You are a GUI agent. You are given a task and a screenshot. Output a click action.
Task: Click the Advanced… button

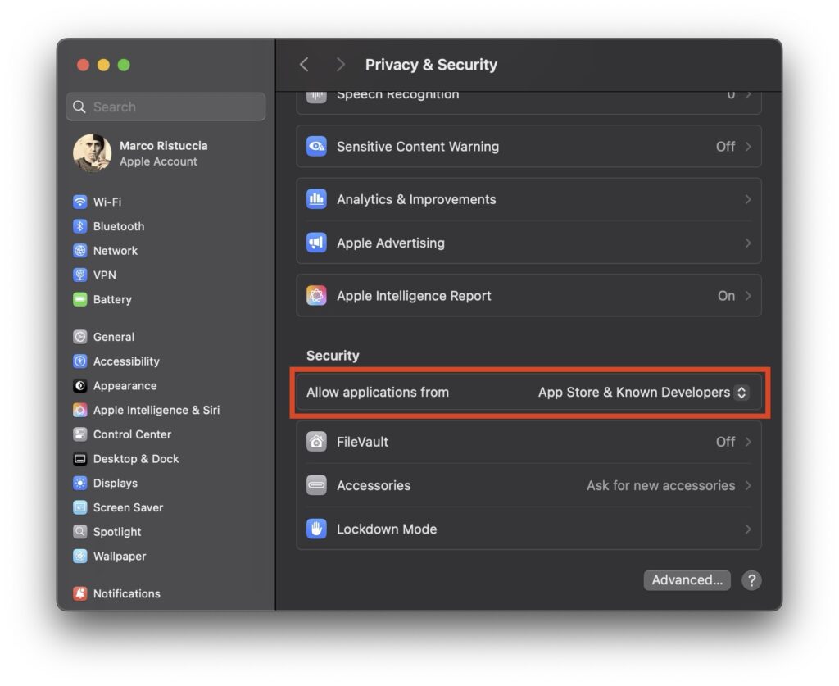(x=687, y=580)
